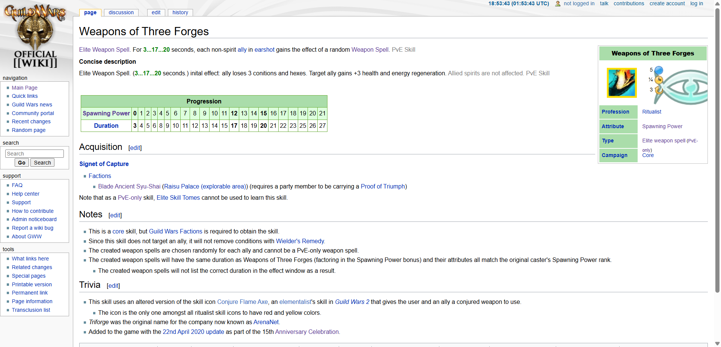Image resolution: width=721 pixels, height=347 pixels.
Task: Click the Search button under the search field
Action: coord(42,163)
